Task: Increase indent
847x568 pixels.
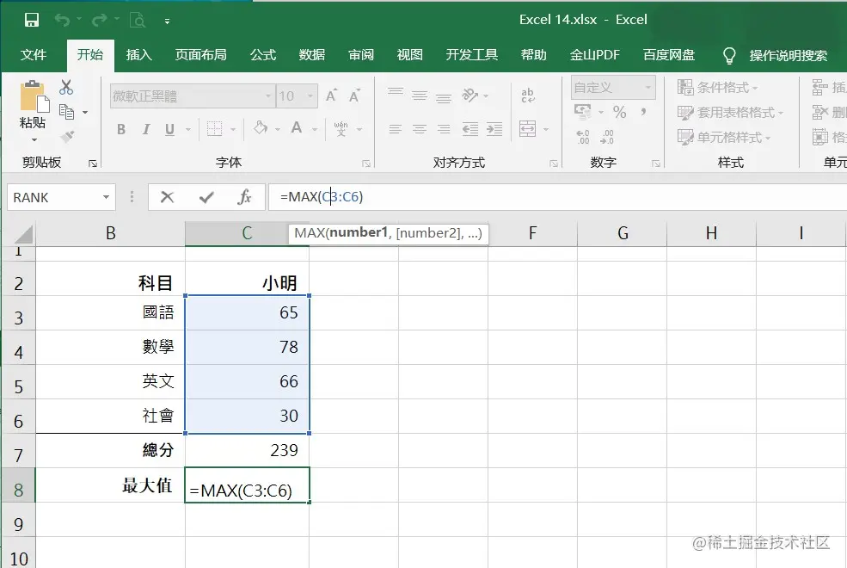Action: (x=494, y=129)
